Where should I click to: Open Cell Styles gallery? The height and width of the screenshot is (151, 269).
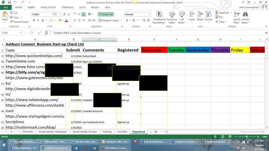coord(182,18)
